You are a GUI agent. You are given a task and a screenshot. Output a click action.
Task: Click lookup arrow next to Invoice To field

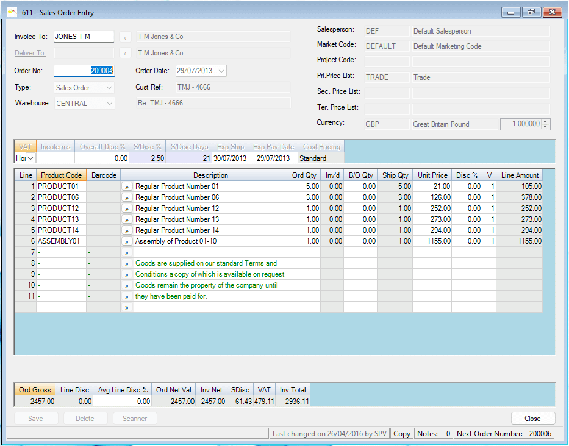tap(124, 37)
